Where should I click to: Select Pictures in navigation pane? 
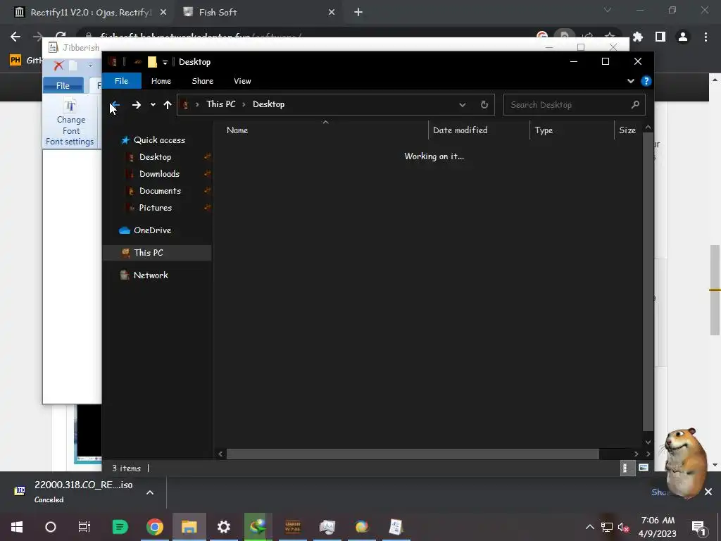[155, 208]
